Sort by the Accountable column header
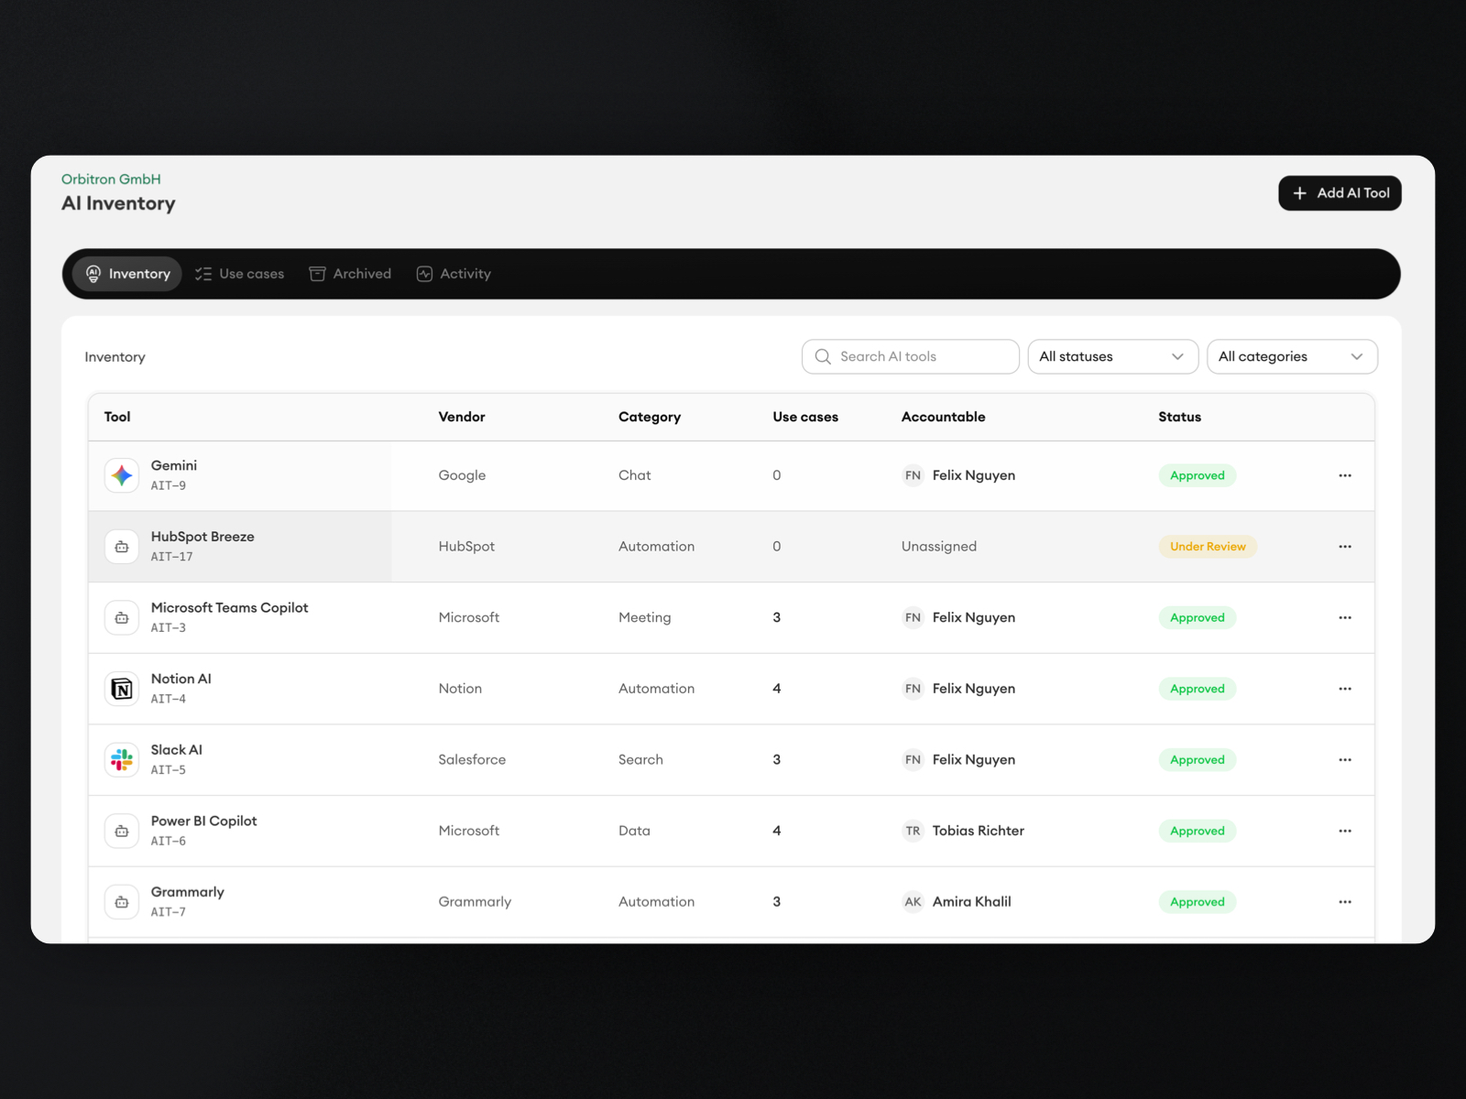Viewport: 1466px width, 1099px height. point(943,417)
